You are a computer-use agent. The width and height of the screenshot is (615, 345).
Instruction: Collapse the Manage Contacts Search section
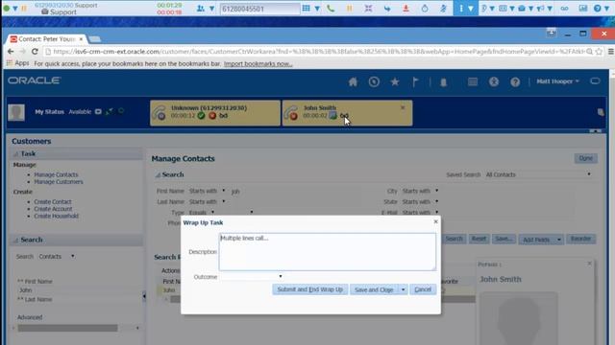(158, 174)
